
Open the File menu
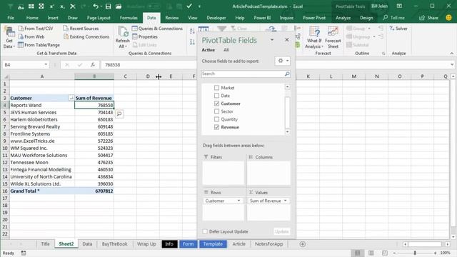coord(11,18)
